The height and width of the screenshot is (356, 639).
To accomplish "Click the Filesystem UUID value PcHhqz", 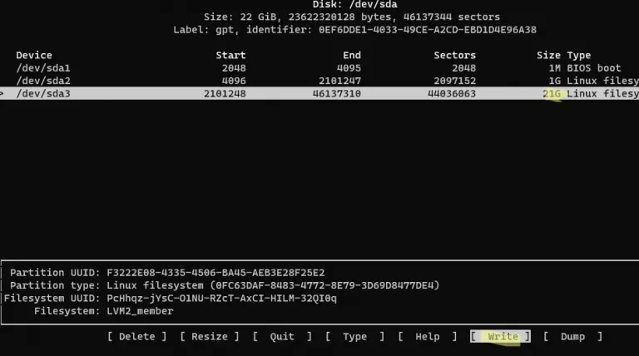I will [x=221, y=298].
